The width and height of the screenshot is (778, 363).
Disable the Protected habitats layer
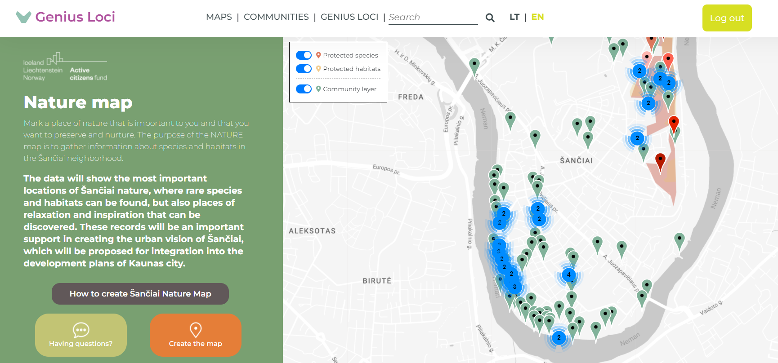(304, 69)
